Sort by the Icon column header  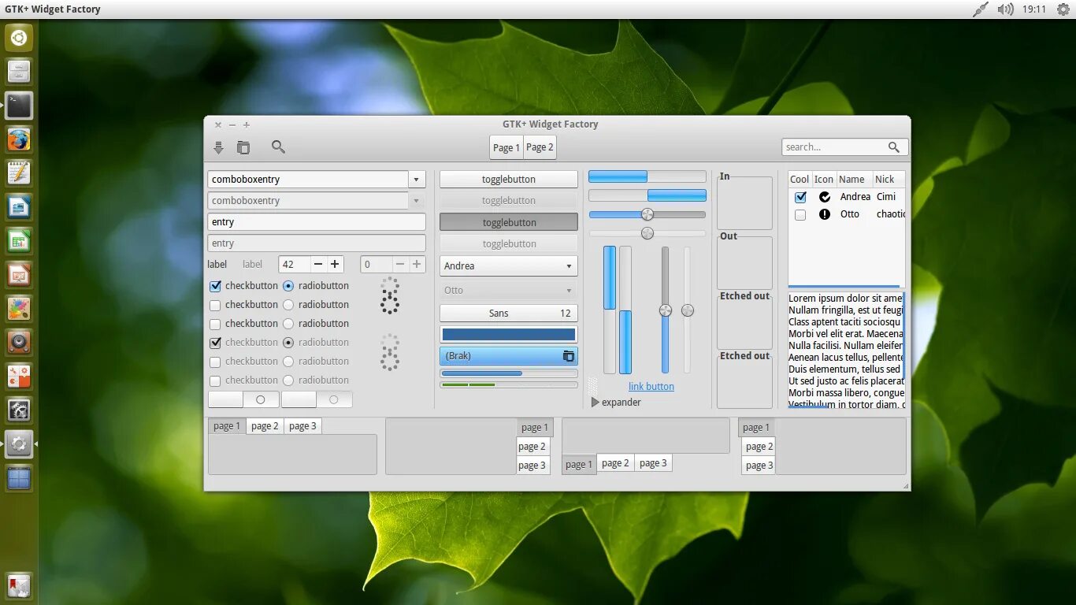tap(824, 179)
